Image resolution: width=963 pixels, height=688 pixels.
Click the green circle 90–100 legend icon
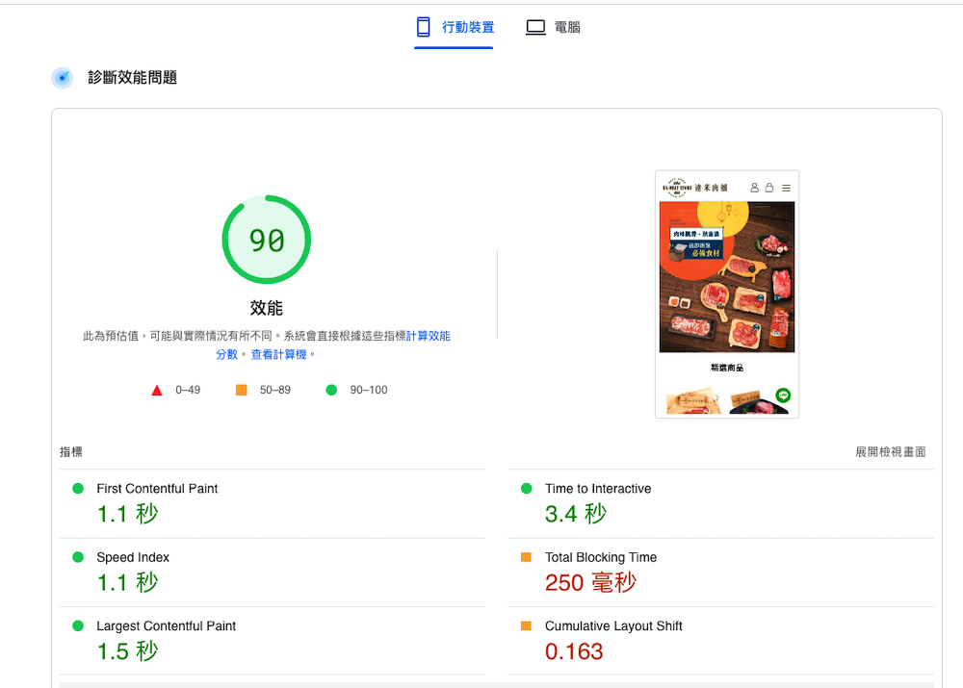click(x=331, y=390)
